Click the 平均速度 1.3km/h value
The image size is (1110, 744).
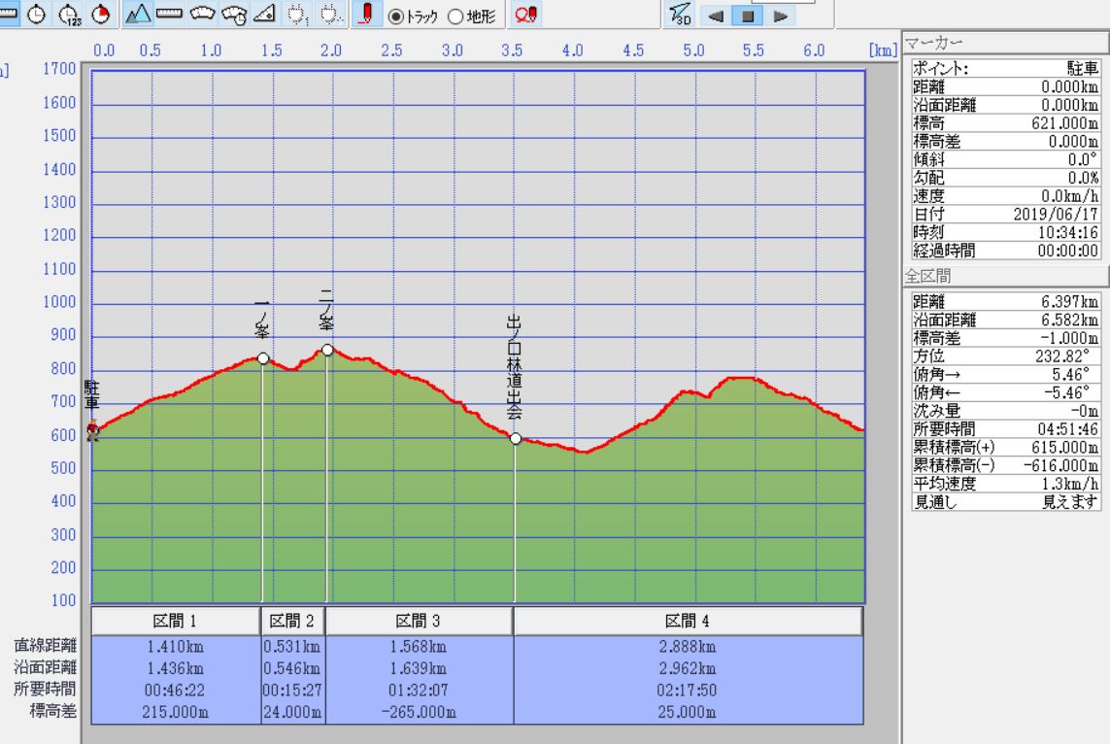[x=1069, y=485]
